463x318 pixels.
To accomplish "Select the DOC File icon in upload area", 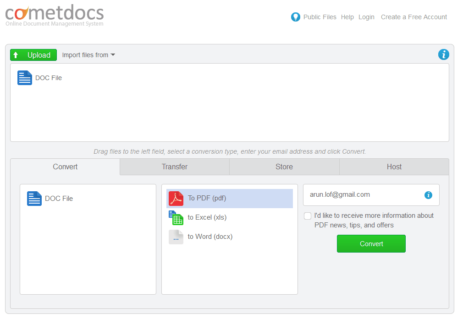I will [24, 78].
